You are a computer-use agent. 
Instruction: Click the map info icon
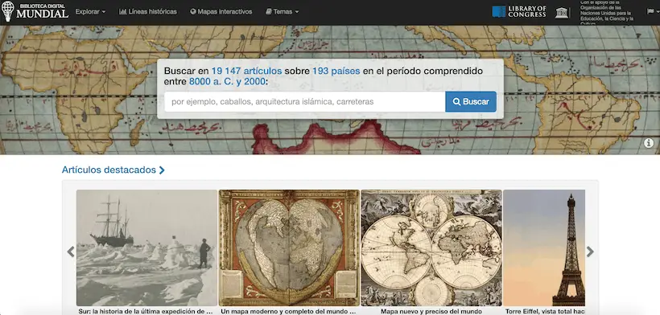pyautogui.click(x=649, y=143)
